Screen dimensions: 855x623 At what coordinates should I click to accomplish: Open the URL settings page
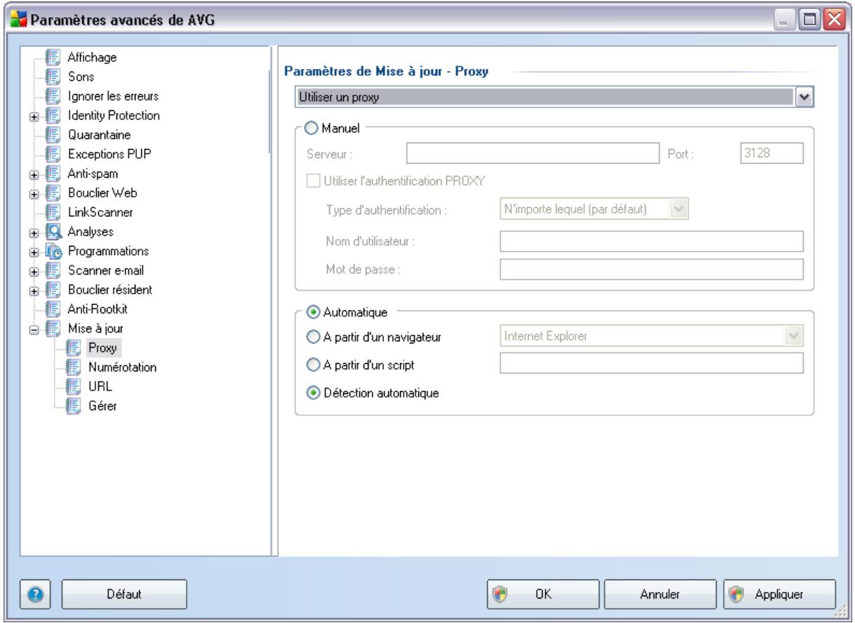(100, 385)
